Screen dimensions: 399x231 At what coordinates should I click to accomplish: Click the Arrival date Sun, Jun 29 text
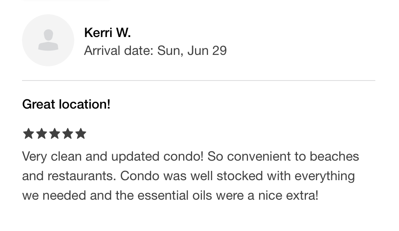coord(155,50)
